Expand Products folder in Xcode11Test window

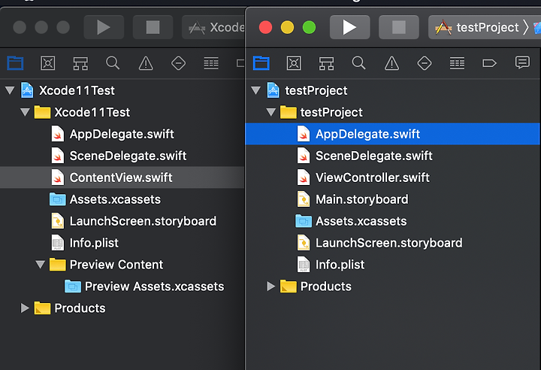(25, 308)
